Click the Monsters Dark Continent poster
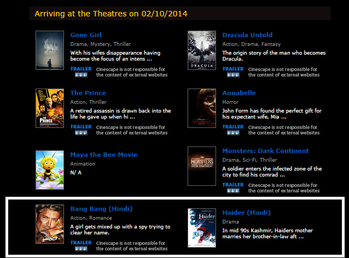 [202, 166]
